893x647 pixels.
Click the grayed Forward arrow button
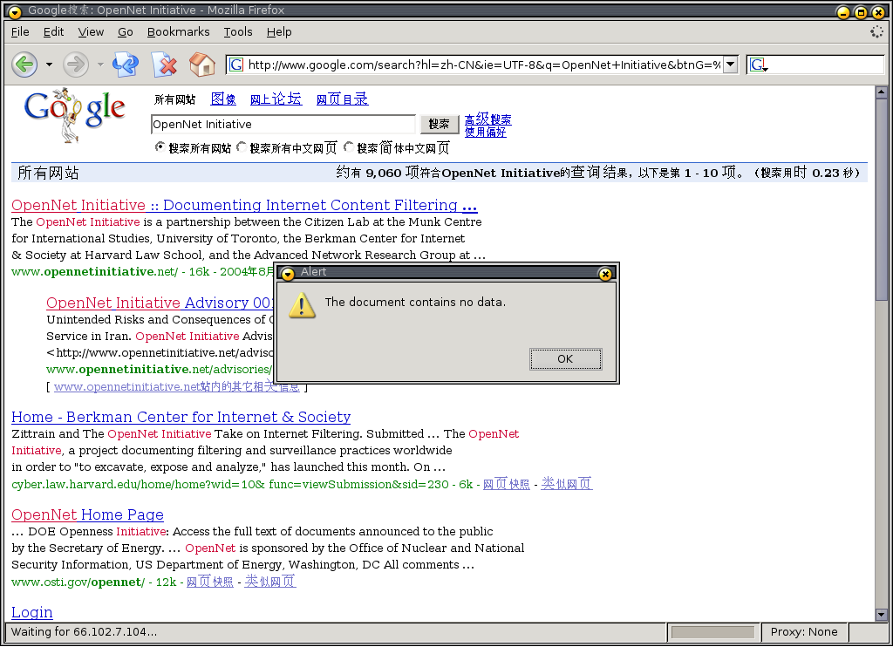click(76, 65)
